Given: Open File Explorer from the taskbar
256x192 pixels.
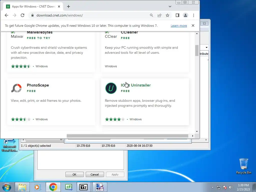Looking at the screenshot, I should point(22,187).
